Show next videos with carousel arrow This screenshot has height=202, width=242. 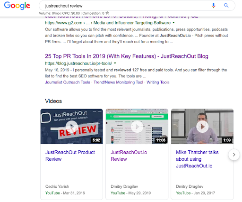(234, 155)
